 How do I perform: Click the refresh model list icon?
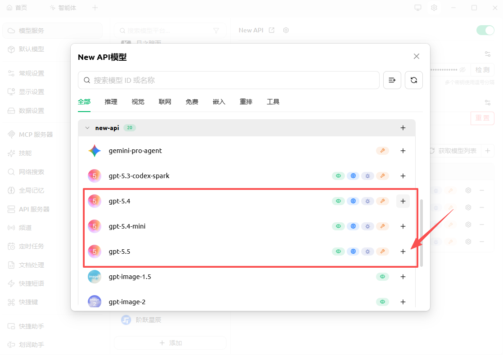tap(414, 80)
